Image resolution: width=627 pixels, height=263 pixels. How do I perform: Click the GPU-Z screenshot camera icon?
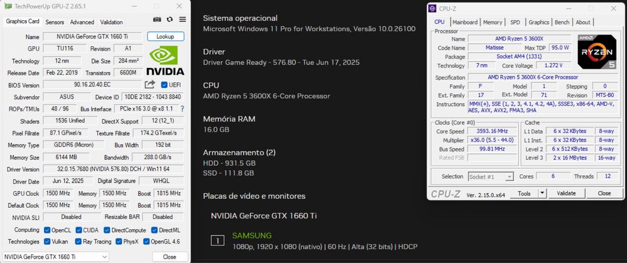(x=157, y=19)
